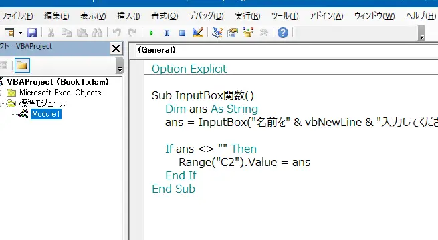Open the ヘルプ(H) menu
Viewport: 438px width, 240px height.
click(x=421, y=16)
